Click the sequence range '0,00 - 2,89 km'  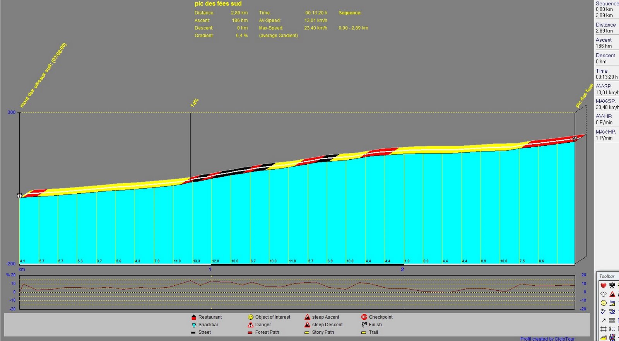point(354,28)
